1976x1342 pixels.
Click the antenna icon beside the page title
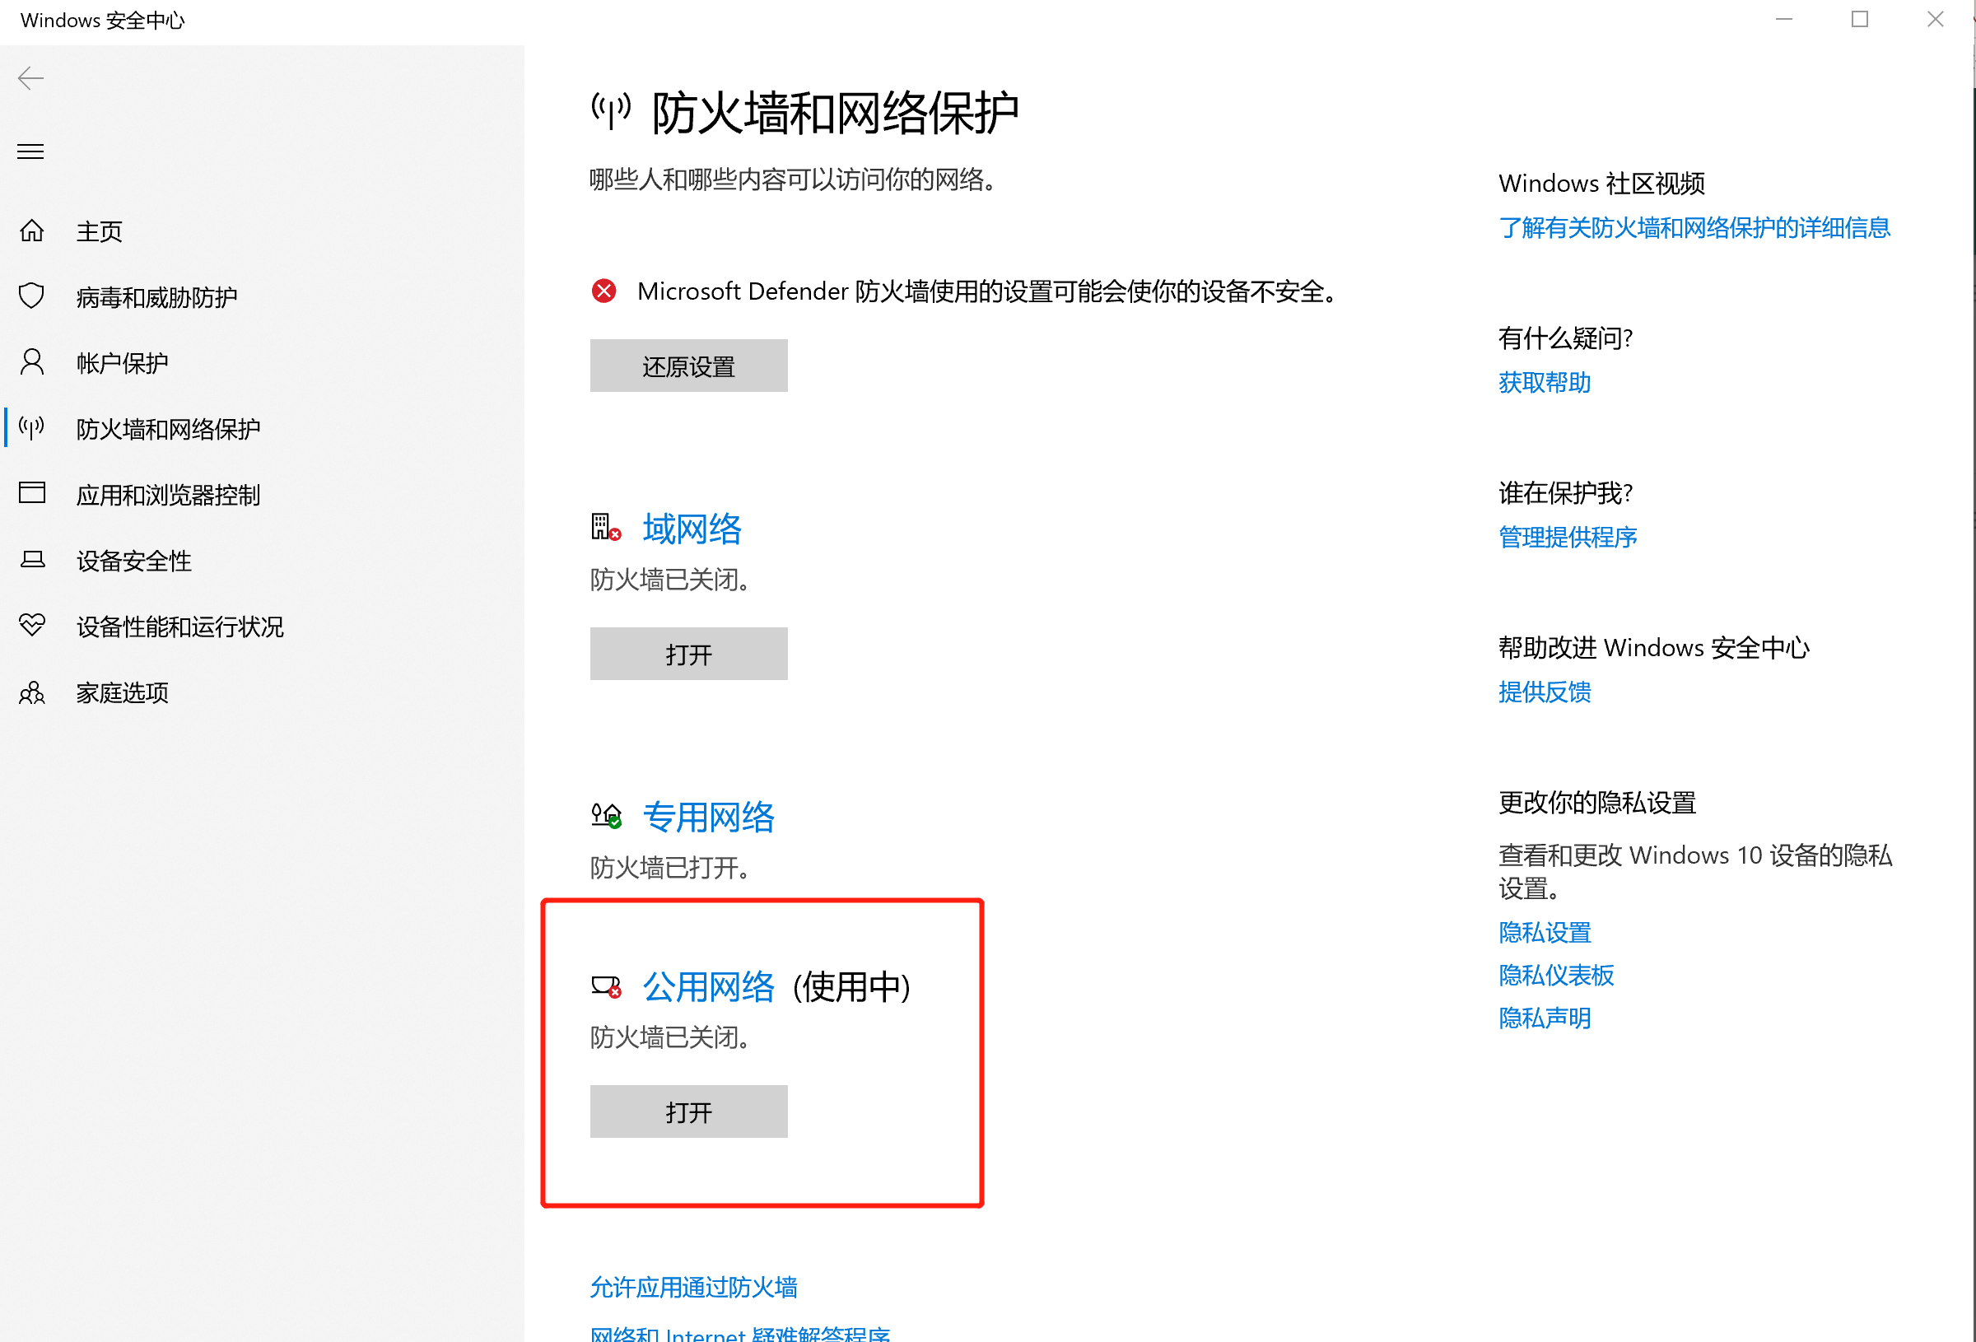pyautogui.click(x=612, y=111)
